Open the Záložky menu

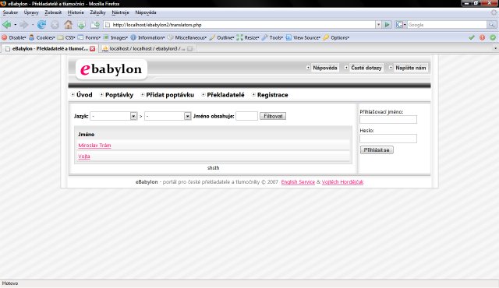click(x=97, y=12)
